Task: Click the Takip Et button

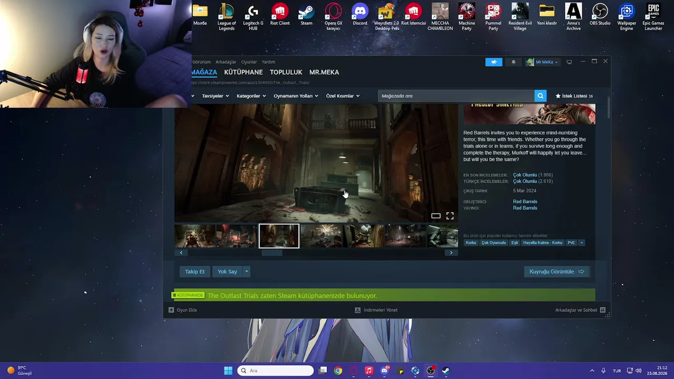Action: pos(195,272)
